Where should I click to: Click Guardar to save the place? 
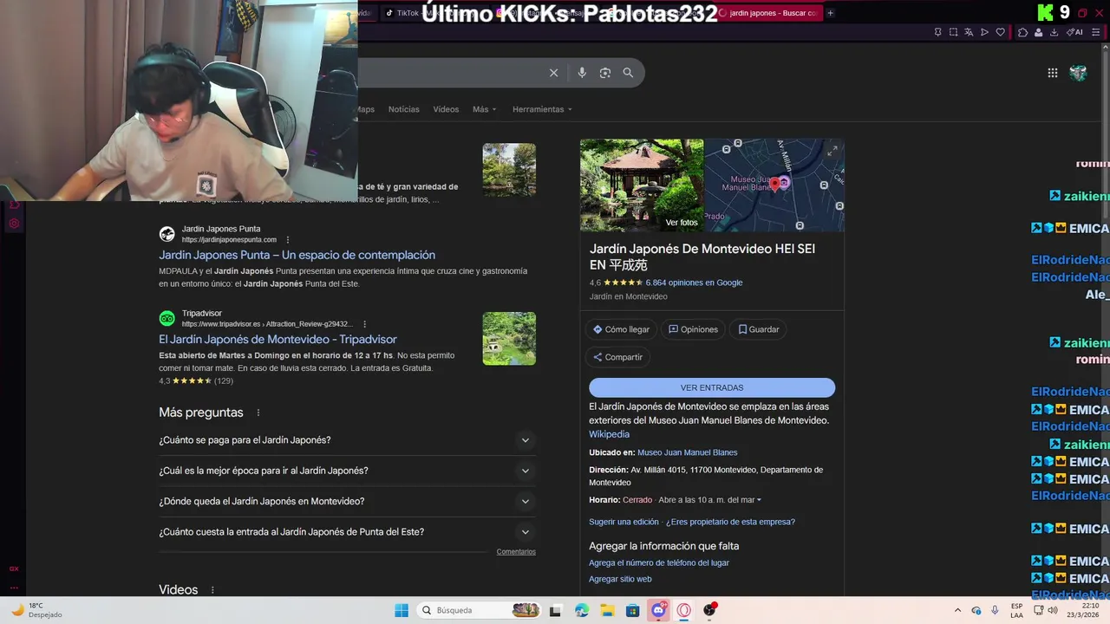pyautogui.click(x=759, y=329)
